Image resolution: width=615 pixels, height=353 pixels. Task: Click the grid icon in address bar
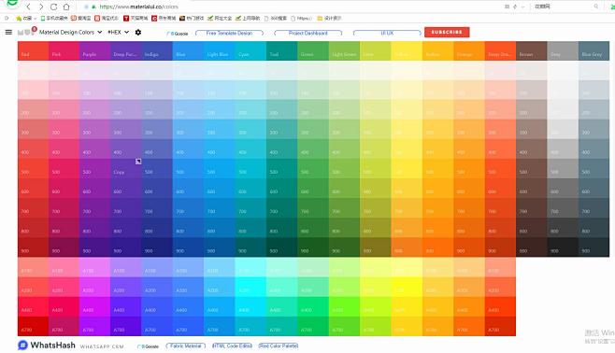(x=507, y=7)
